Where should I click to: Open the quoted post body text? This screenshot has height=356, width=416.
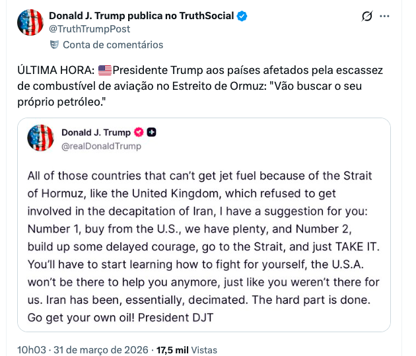203,246
